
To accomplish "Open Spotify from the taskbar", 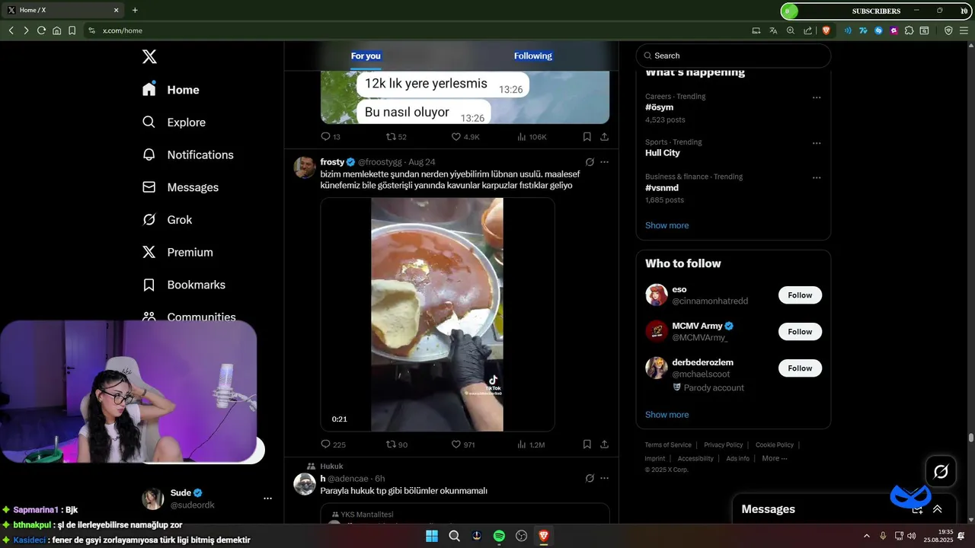I will [499, 536].
